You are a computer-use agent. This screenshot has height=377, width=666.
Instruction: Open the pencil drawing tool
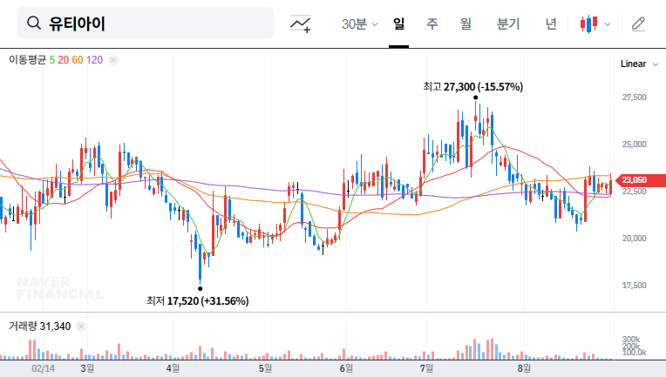coord(638,24)
